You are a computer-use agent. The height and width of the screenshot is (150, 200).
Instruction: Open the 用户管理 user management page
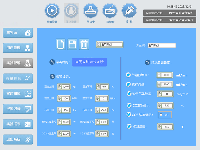coord(18,48)
